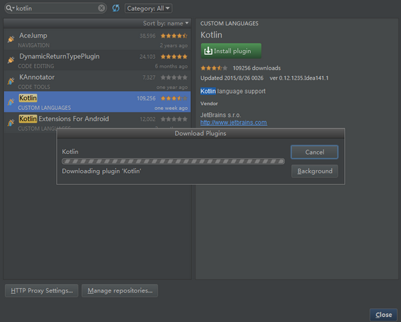Click the Kotlin Extensions For Android star rating
The height and width of the screenshot is (322, 401).
tap(174, 119)
